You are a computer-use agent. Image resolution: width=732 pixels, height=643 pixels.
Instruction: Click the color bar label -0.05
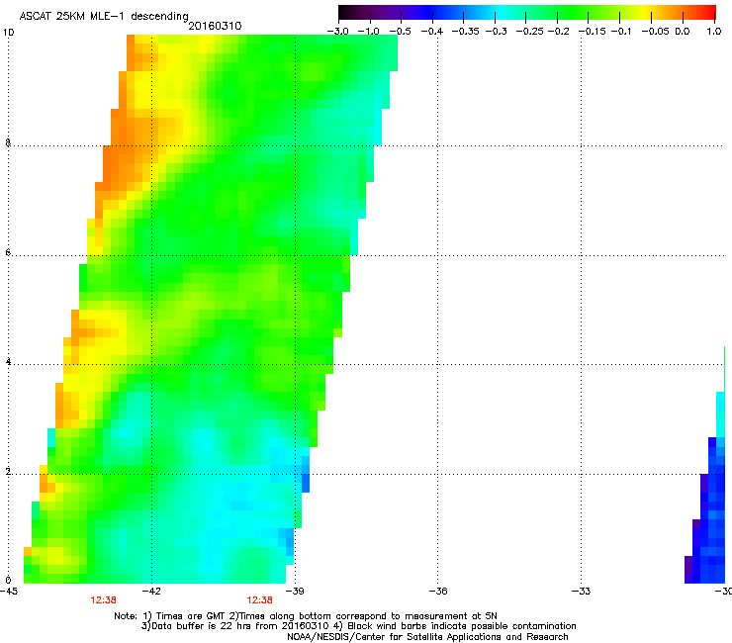(x=656, y=32)
